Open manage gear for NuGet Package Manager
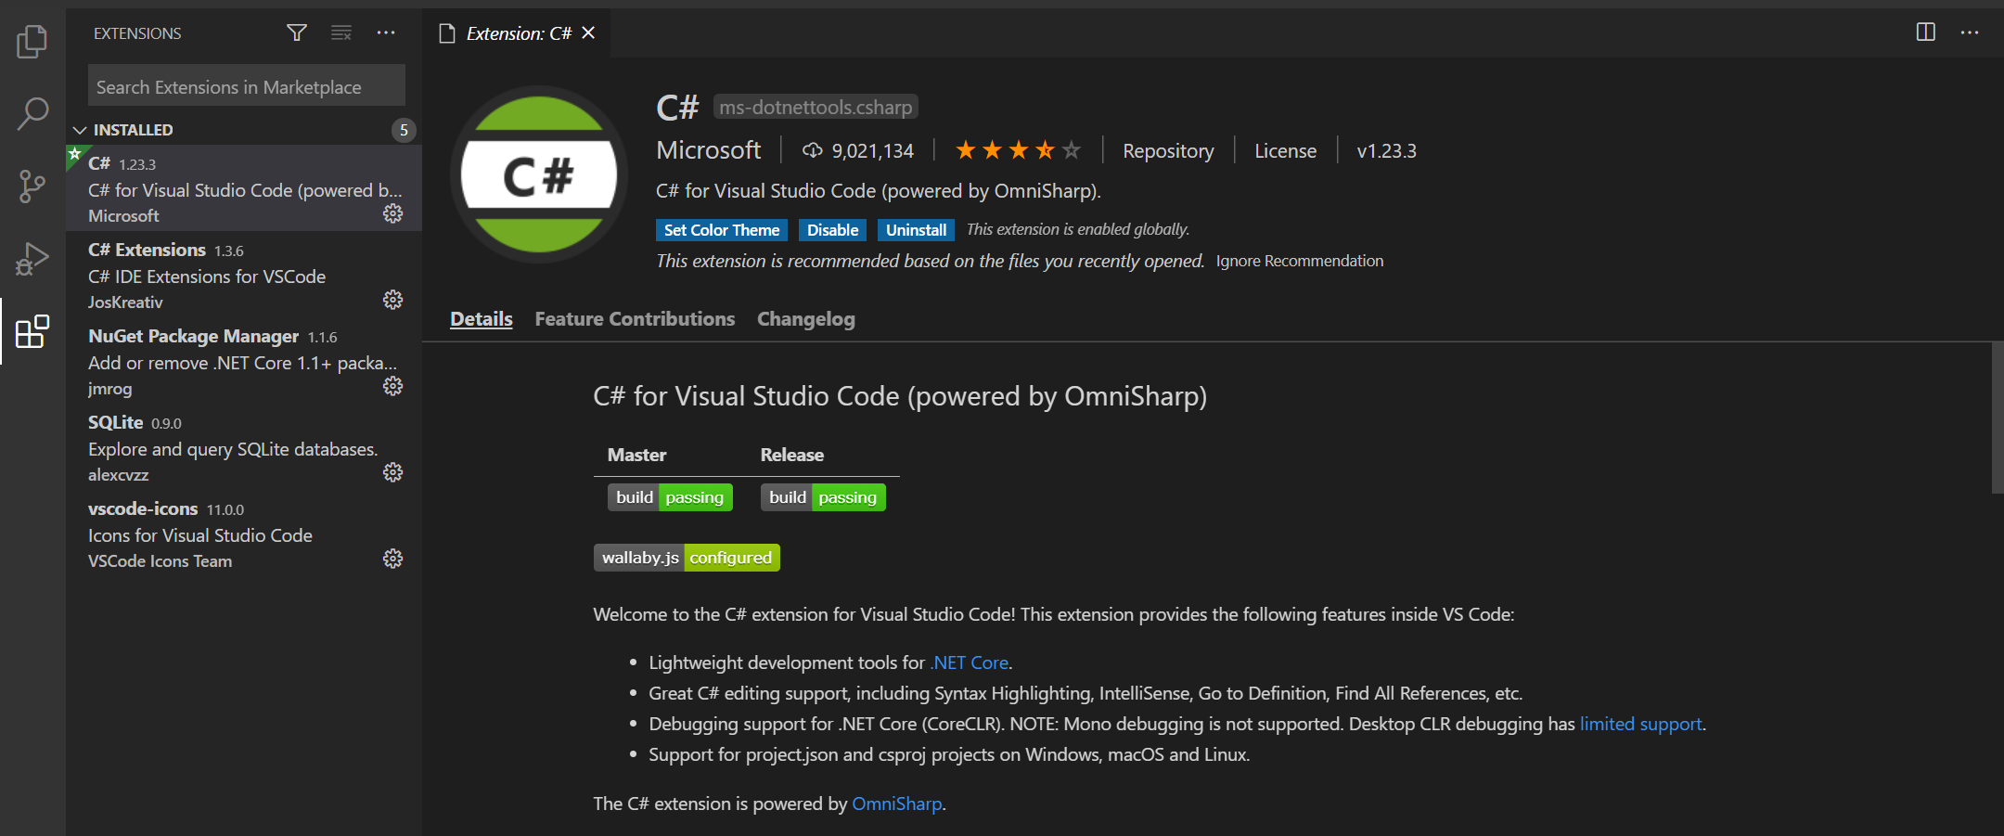 (x=393, y=386)
